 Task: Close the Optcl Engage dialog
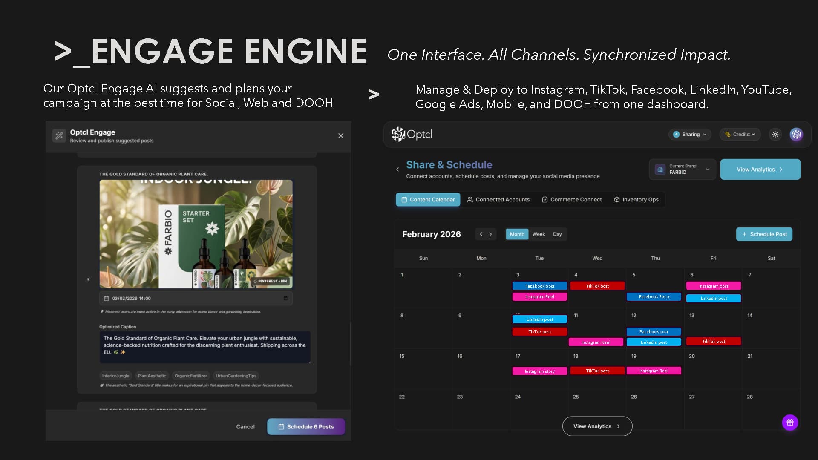341,136
